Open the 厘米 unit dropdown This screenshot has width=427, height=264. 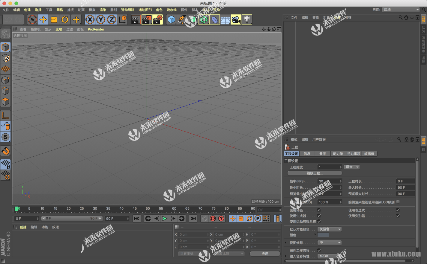pyautogui.click(x=352, y=167)
